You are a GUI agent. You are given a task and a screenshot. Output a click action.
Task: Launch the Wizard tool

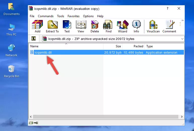point(123,26)
